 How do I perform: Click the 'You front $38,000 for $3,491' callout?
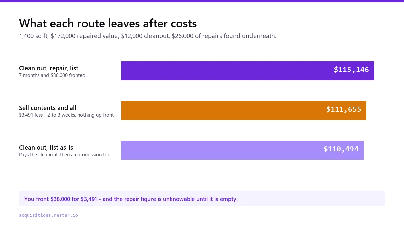point(131,199)
